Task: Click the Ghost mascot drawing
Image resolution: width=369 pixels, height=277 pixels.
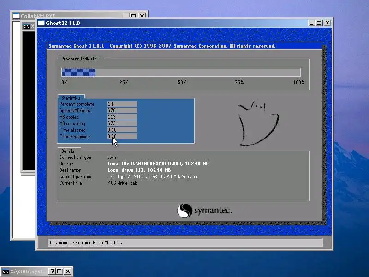Action: 258,123
